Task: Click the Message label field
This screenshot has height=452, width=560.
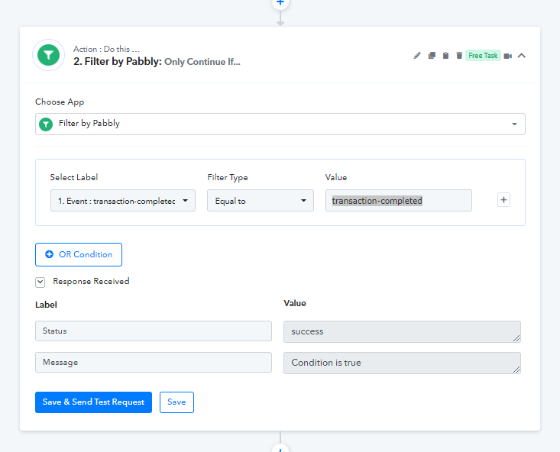Action: tap(154, 363)
